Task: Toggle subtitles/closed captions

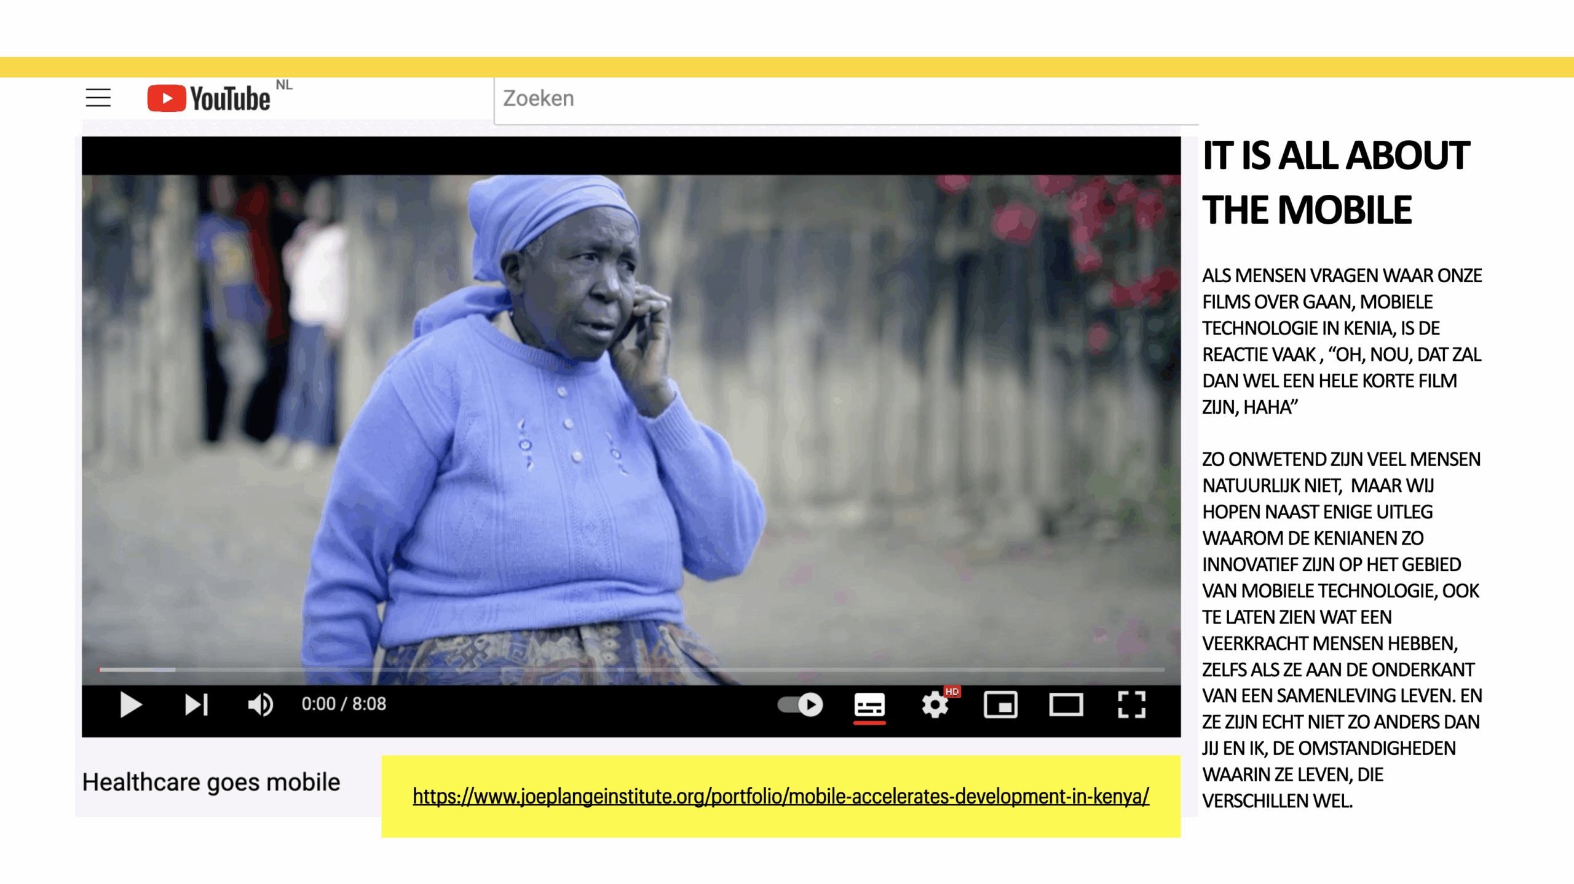Action: [x=869, y=704]
